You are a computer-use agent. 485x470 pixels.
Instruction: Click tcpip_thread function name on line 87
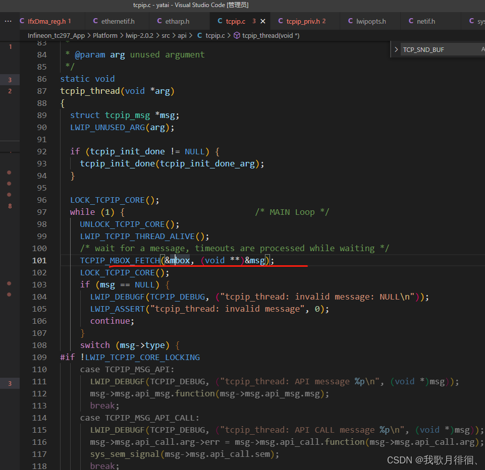point(90,91)
